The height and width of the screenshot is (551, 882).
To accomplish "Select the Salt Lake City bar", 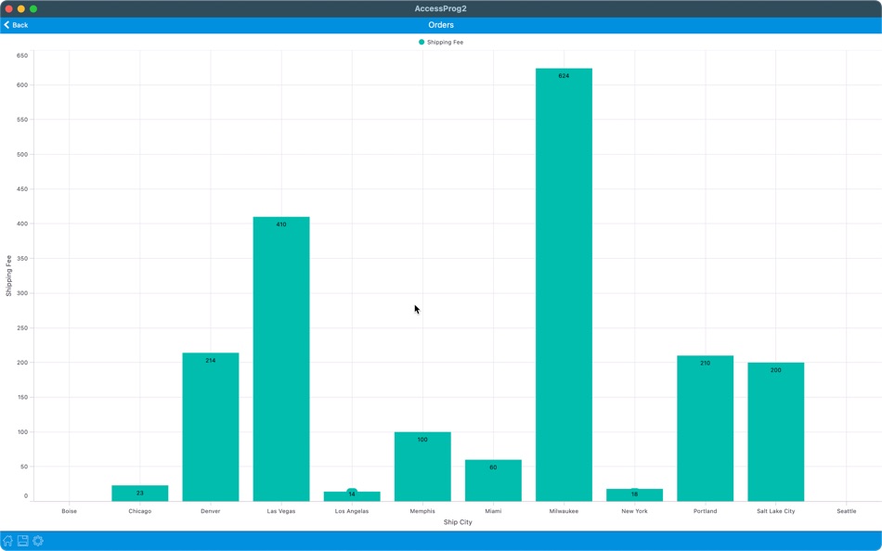I will tap(775, 432).
